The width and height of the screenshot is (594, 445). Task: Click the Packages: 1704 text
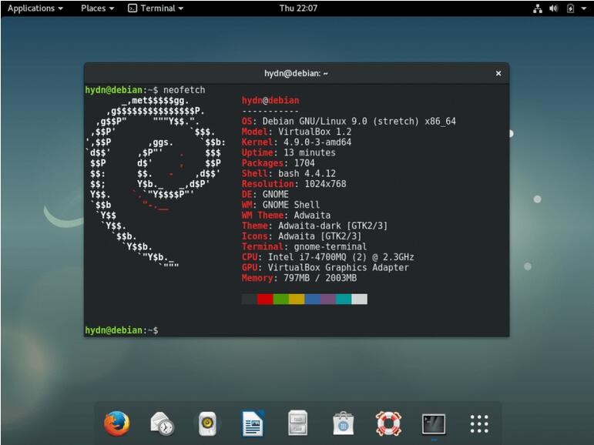click(x=278, y=163)
